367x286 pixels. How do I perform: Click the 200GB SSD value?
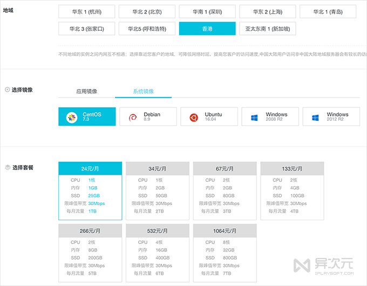(x=96, y=258)
